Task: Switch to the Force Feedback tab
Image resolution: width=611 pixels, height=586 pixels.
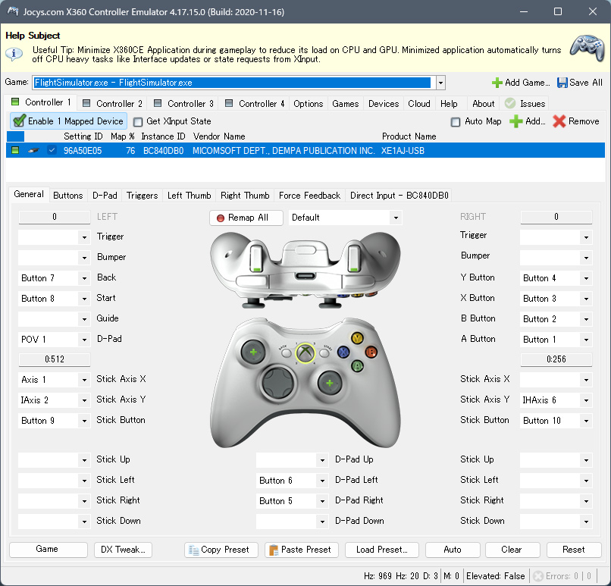Action: tap(309, 195)
